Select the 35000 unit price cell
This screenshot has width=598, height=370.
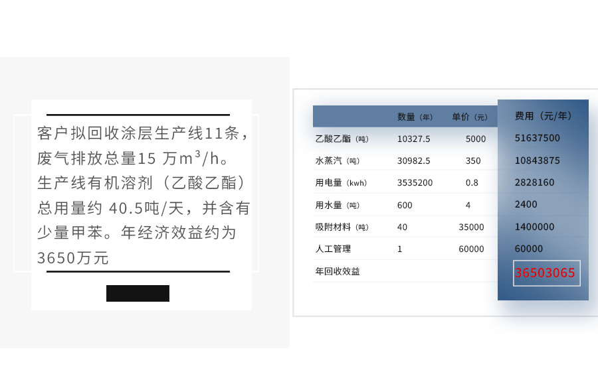(x=471, y=227)
